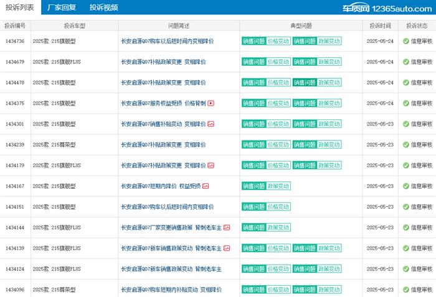Click green check status icon for 1434736
The height and width of the screenshot is (297, 436).
(406, 41)
